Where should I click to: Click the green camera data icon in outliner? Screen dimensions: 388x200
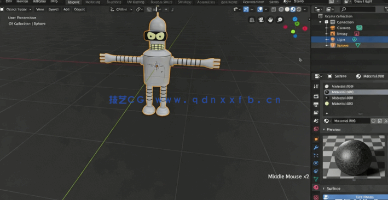[359, 28]
